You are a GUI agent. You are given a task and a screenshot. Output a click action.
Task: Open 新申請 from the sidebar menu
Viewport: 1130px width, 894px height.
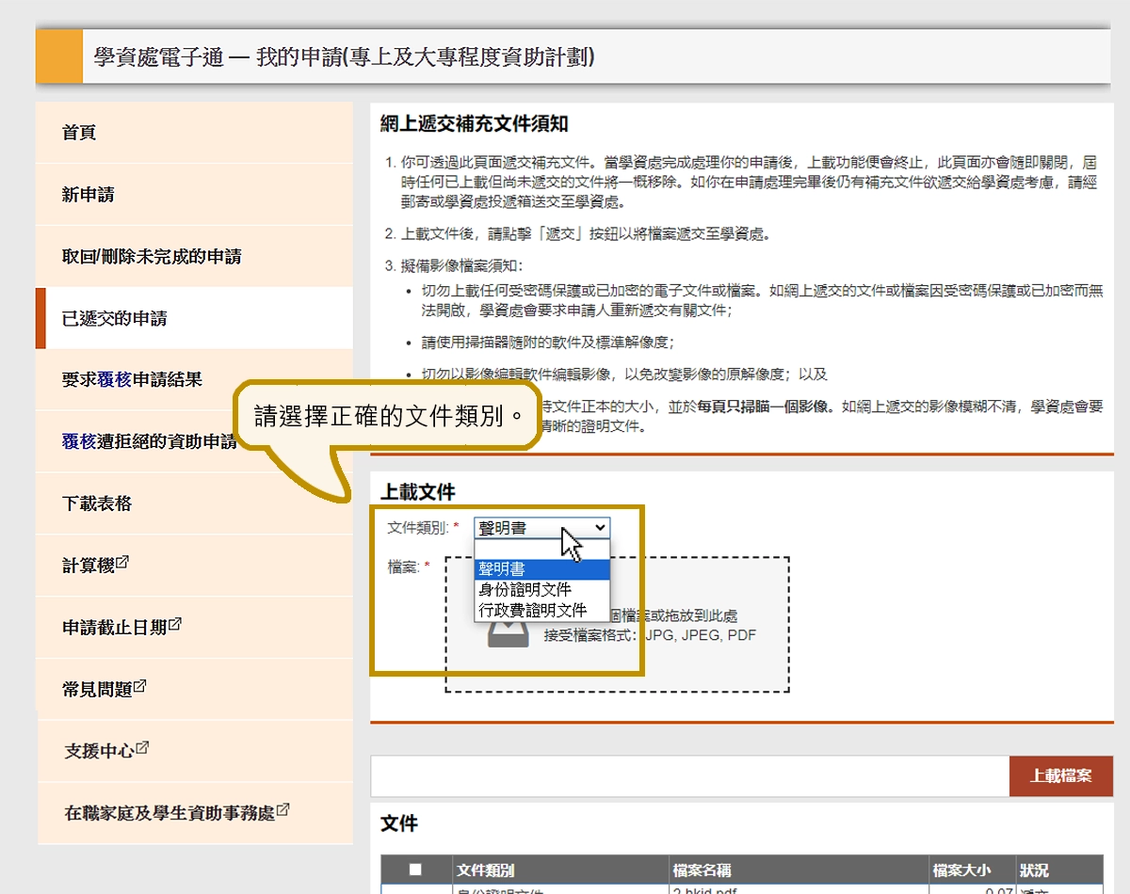(x=194, y=195)
